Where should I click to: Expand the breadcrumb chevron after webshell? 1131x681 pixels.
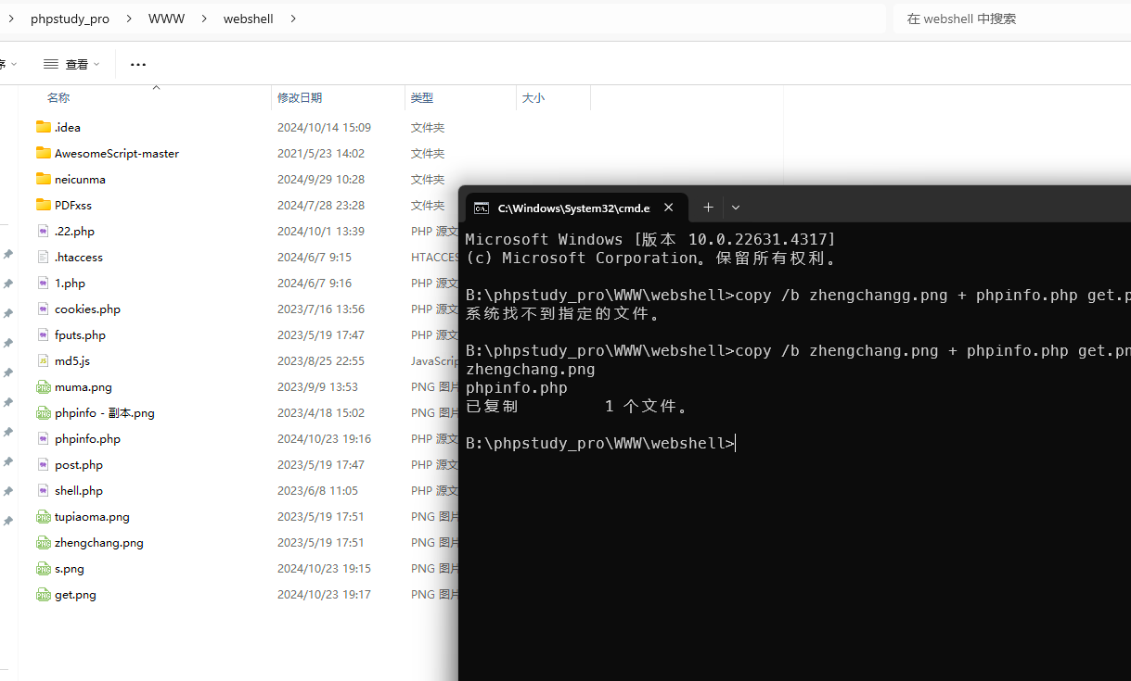[292, 18]
